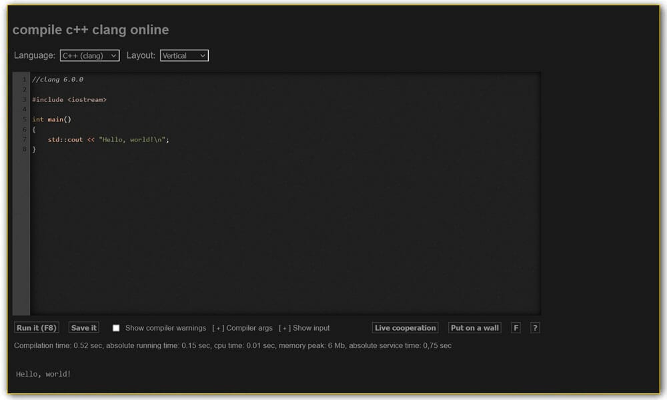Screen dimensions: 667x400
Task: Save the code with the Save it button
Action: [83, 327]
